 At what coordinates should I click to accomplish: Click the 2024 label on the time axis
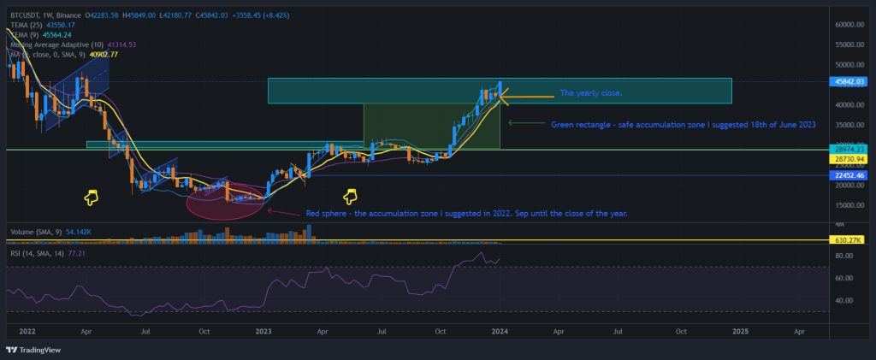coord(500,329)
